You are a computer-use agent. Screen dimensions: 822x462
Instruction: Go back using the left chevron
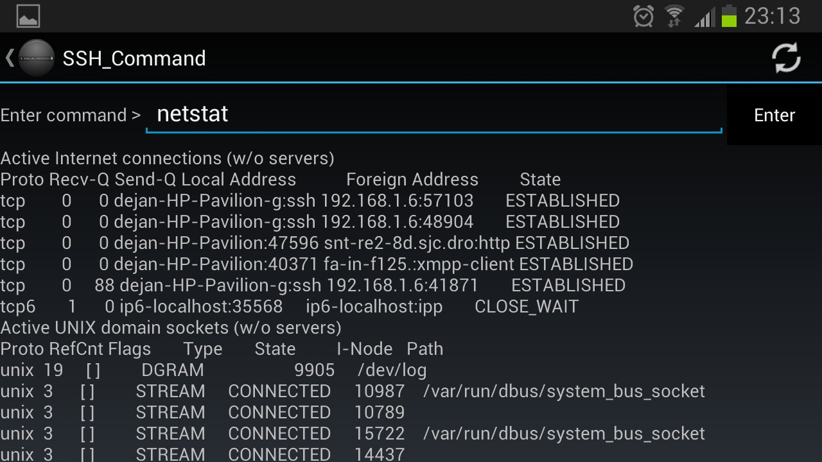pos(9,58)
